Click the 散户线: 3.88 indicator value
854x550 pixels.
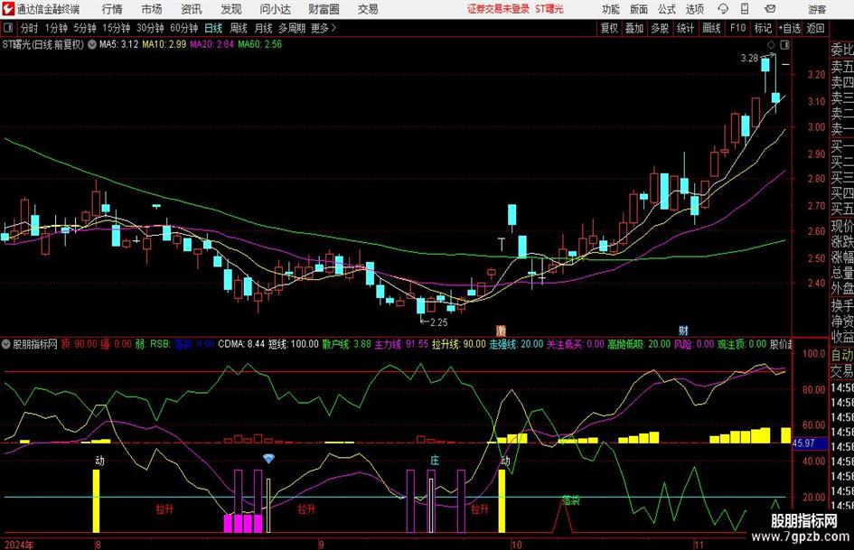(x=346, y=344)
